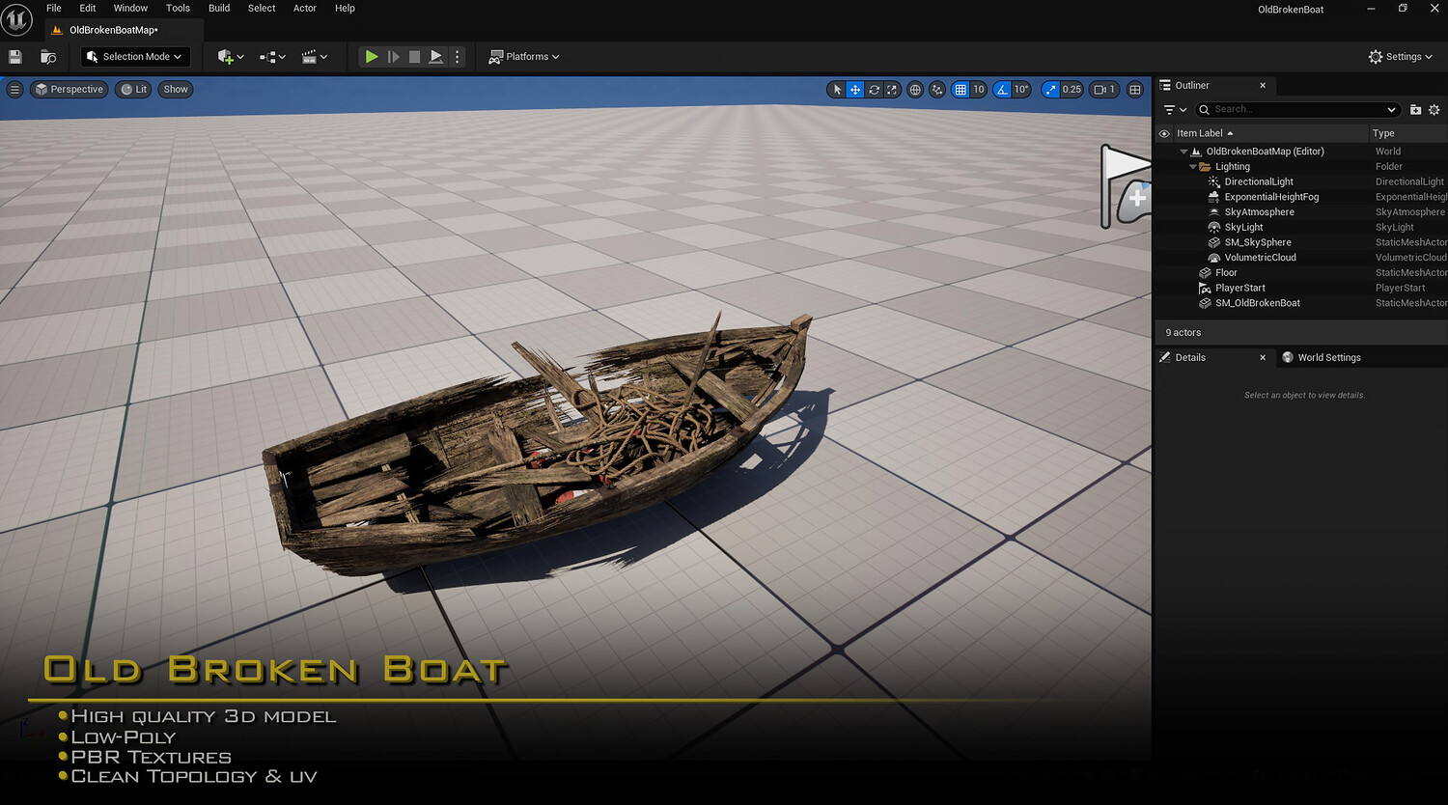Click the Unreal Engine logo icon

tap(17, 19)
